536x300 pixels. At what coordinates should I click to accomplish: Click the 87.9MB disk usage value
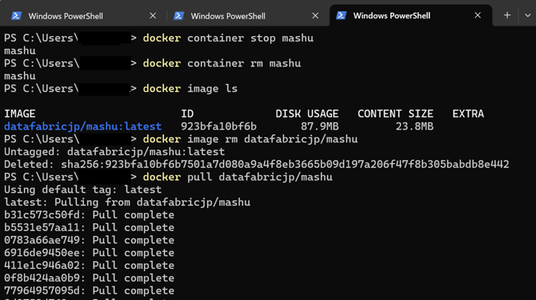click(x=320, y=126)
